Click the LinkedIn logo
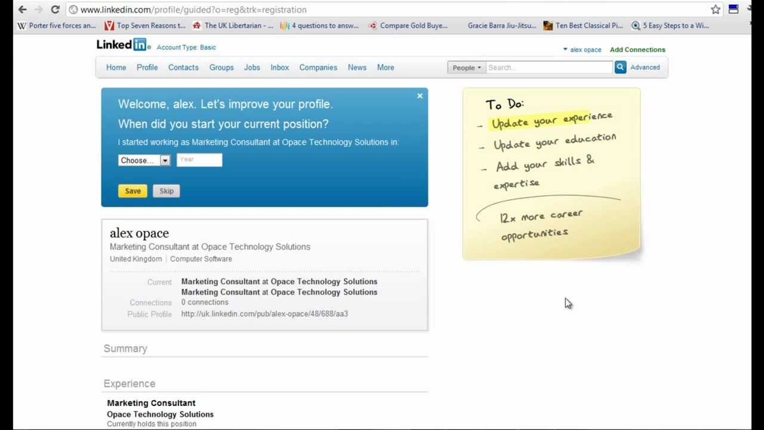 124,45
